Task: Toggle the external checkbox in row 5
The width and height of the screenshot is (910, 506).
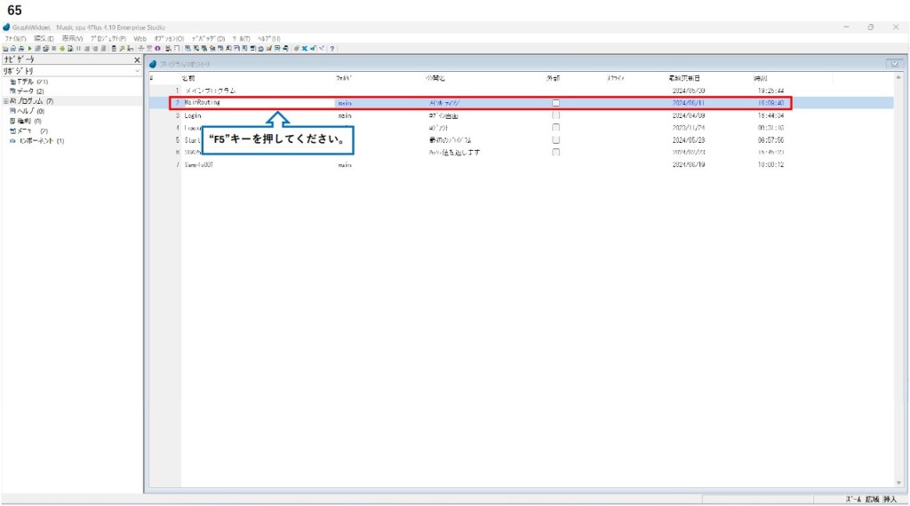Action: (556, 140)
